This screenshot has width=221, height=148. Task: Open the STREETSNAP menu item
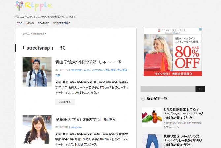62,23
